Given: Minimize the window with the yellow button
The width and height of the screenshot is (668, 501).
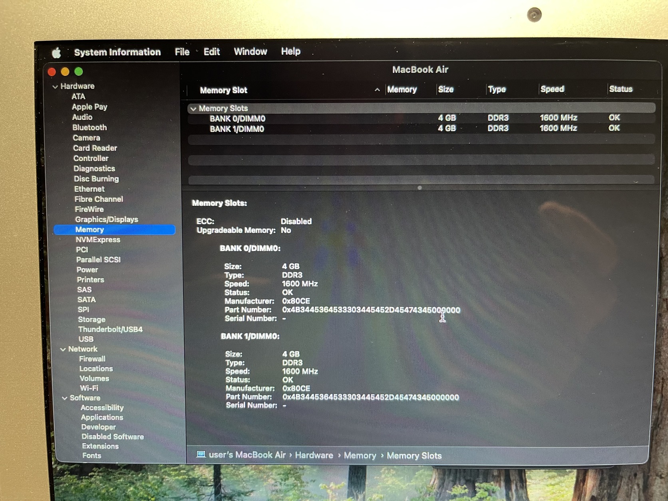Looking at the screenshot, I should pyautogui.click(x=65, y=72).
